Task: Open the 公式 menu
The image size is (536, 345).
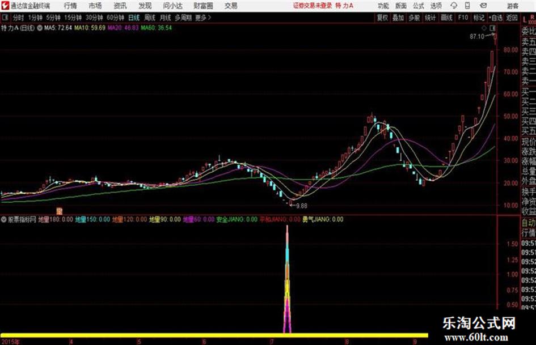Action: [x=419, y=6]
